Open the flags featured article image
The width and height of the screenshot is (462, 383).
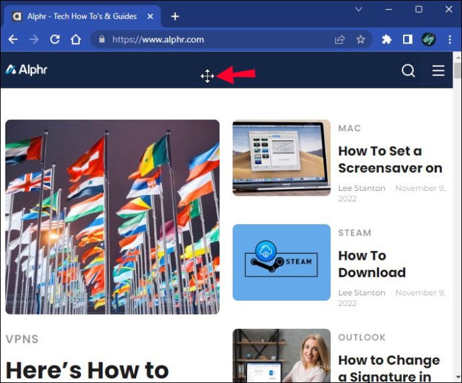click(x=112, y=217)
